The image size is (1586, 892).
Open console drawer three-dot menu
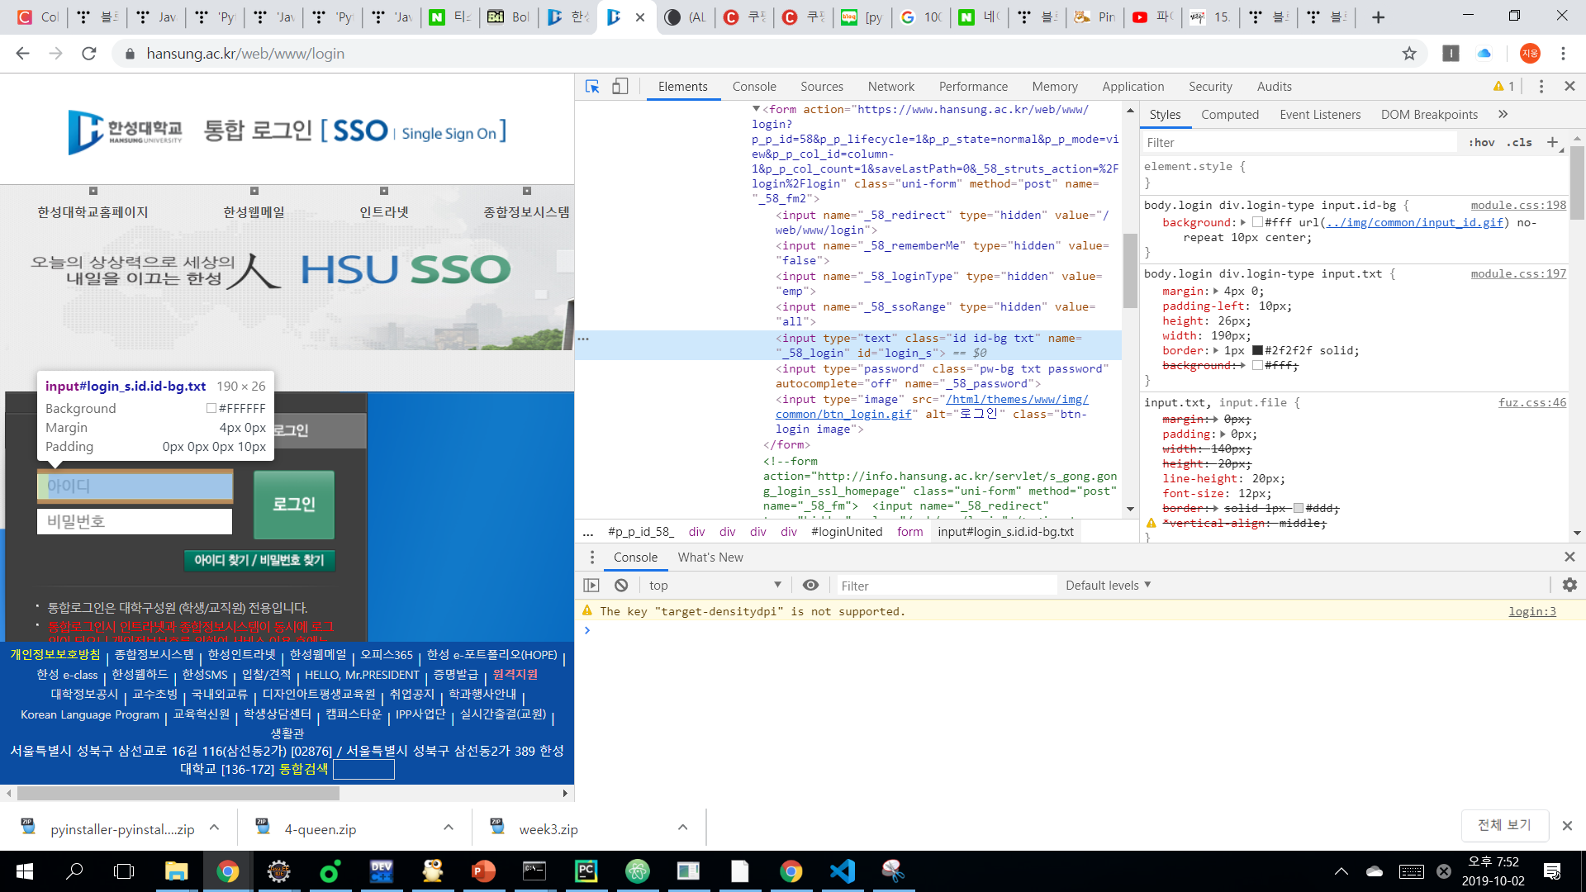coord(592,557)
